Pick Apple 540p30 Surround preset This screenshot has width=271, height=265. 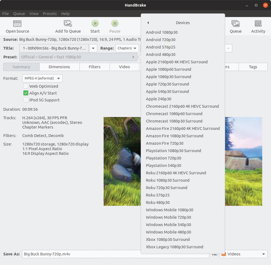(x=183, y=91)
